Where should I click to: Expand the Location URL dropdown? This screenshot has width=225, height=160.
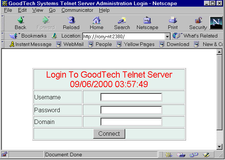pos(167,36)
